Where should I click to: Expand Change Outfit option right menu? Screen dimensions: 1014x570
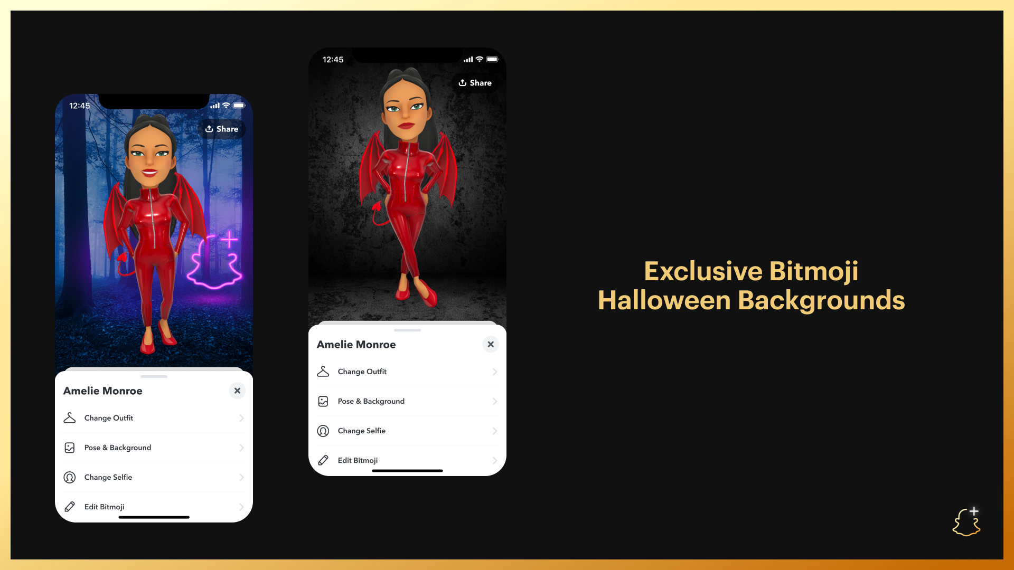pyautogui.click(x=494, y=371)
